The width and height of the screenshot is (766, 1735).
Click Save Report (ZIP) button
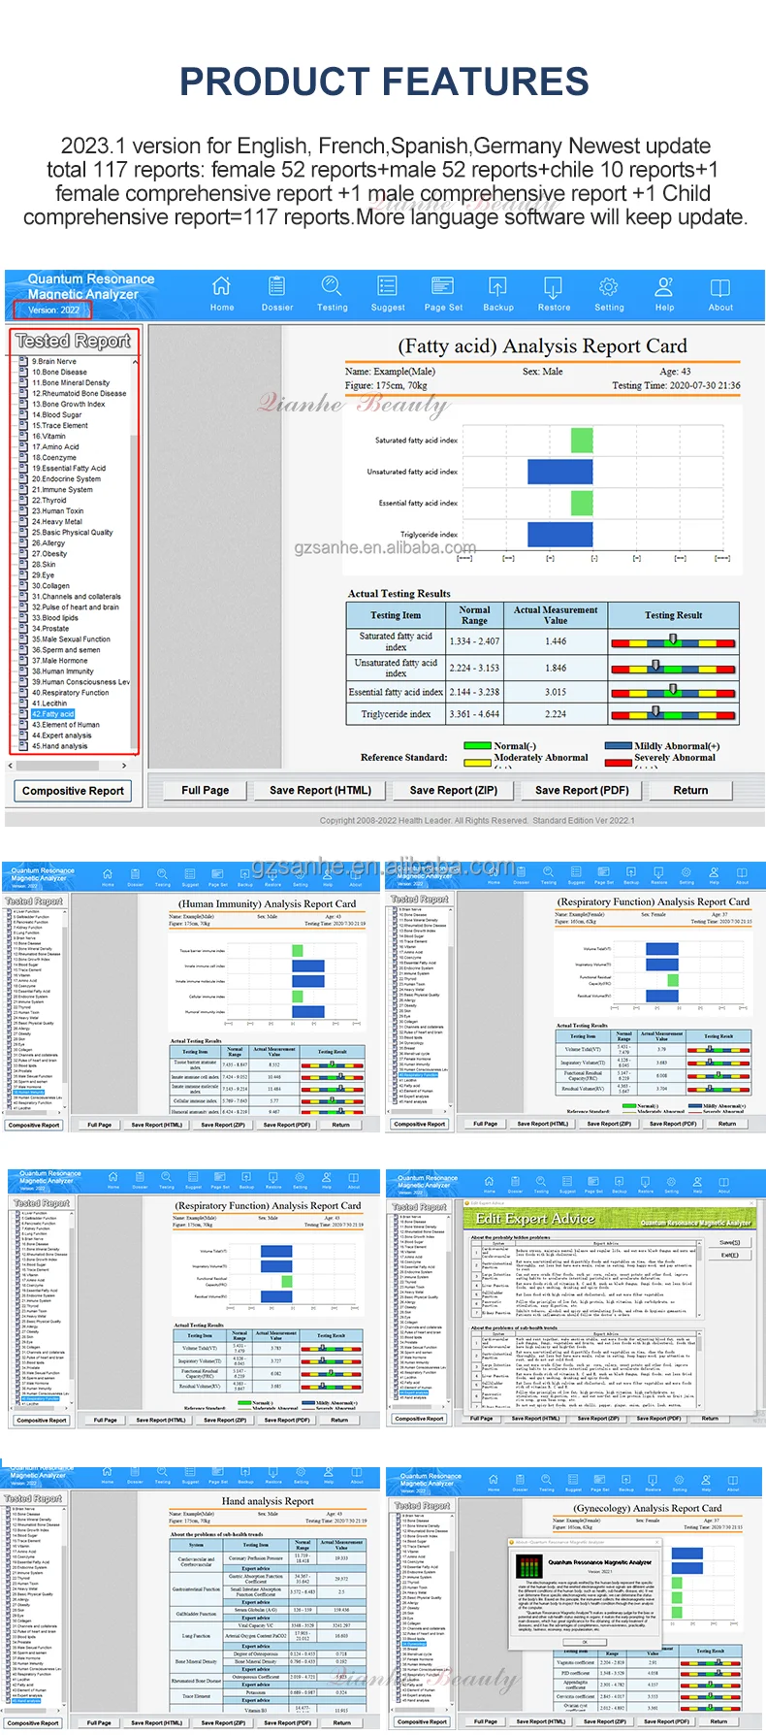(x=453, y=790)
